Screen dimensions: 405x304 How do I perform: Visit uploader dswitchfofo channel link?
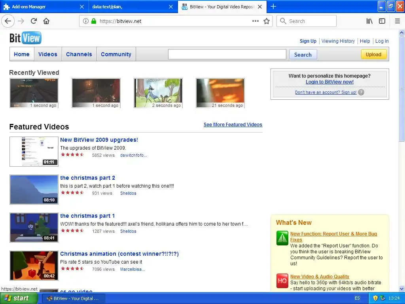pyautogui.click(x=134, y=155)
